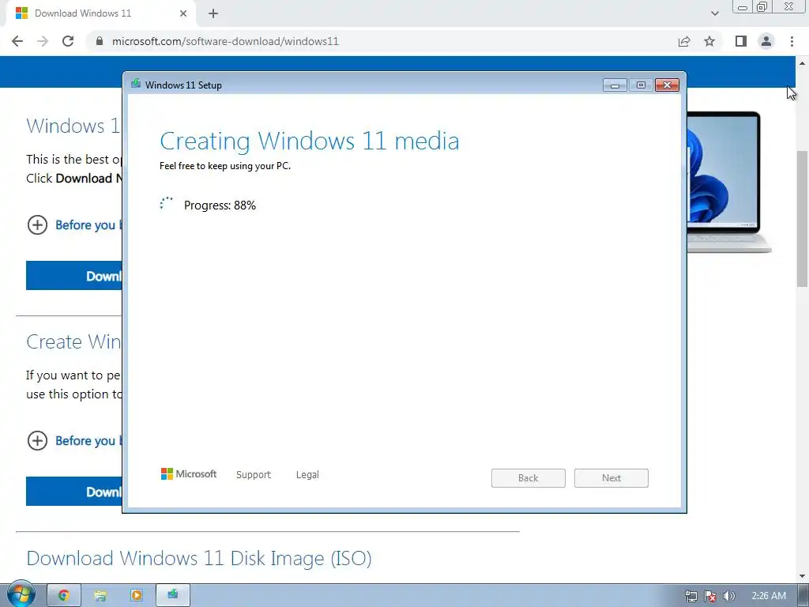Open the tab search chevron
Screen dimensions: 809x607
pos(714,13)
